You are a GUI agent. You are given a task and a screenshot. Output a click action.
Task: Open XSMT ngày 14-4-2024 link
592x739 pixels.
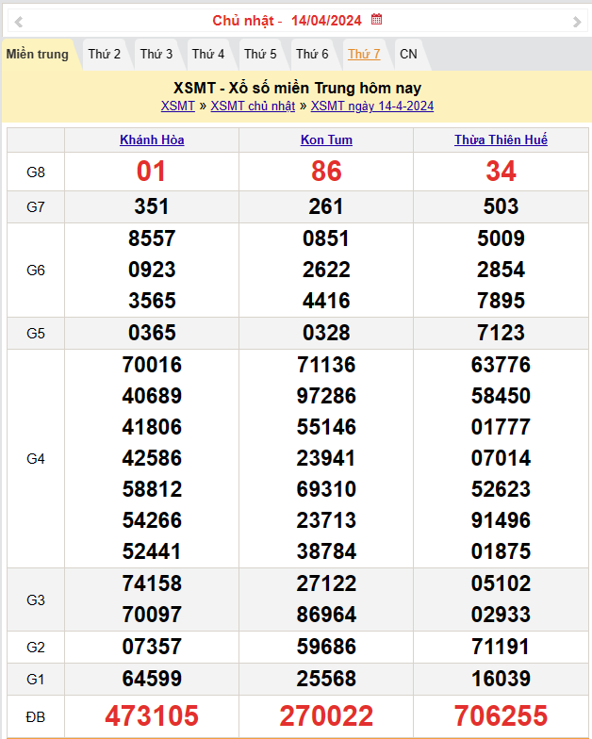[372, 107]
